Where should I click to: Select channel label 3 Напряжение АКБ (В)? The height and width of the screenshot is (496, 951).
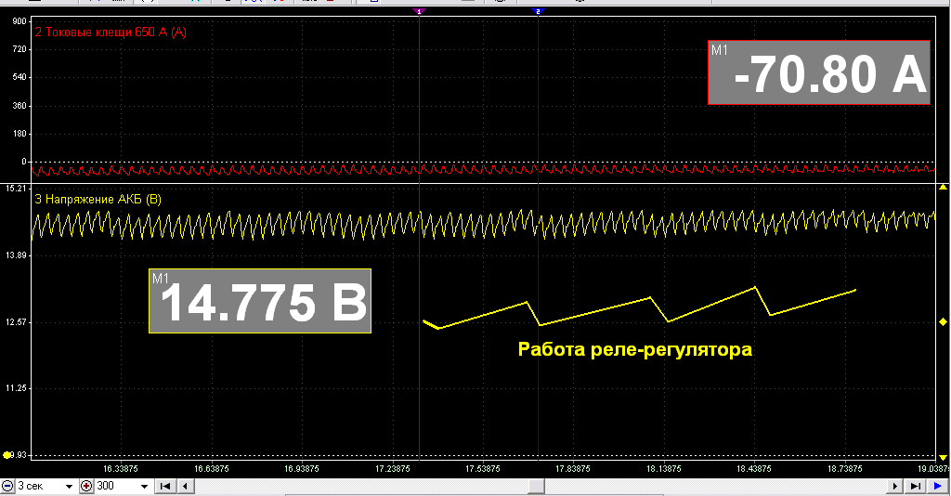[x=98, y=200]
